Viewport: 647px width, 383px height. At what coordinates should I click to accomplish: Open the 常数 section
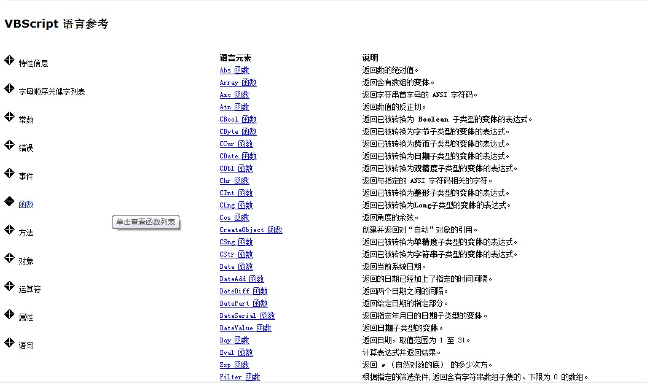pyautogui.click(x=26, y=120)
